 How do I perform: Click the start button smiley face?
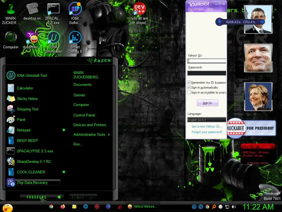point(7,208)
